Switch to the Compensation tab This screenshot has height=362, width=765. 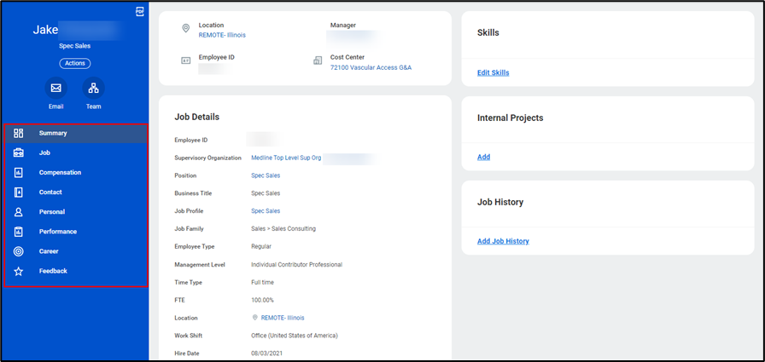tap(60, 173)
